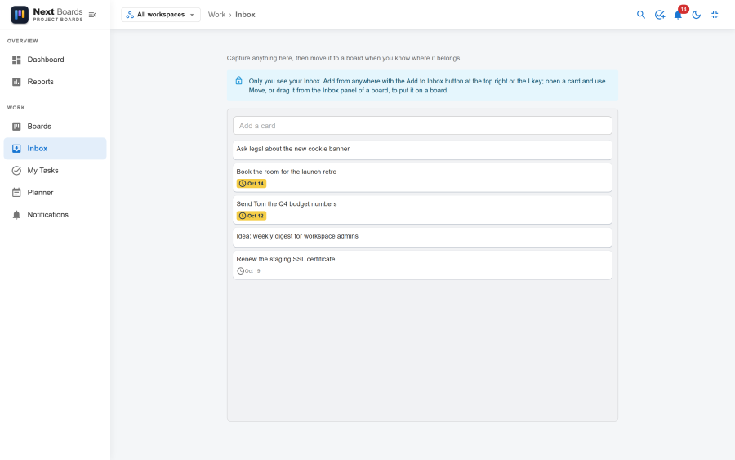
Task: Click the Boards sidebar icon
Action: coord(16,126)
